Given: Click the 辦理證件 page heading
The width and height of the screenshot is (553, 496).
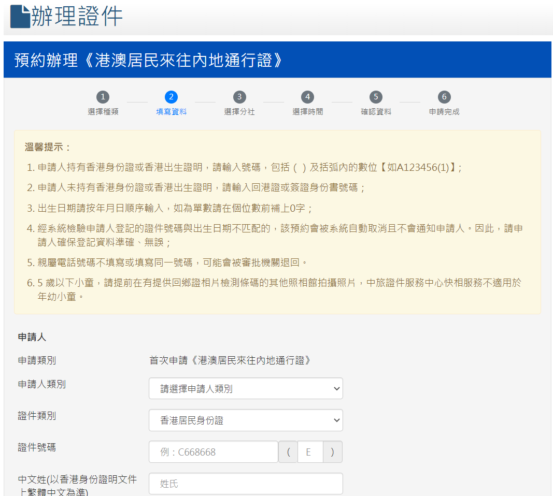Looking at the screenshot, I should click(77, 17).
